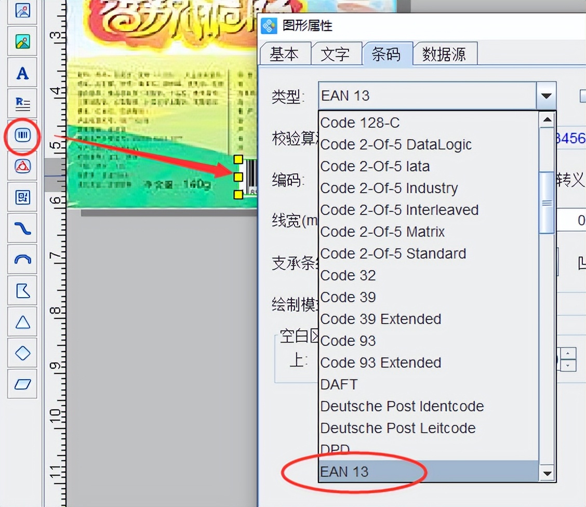This screenshot has width=586, height=507.
Task: Select the parallelogram shape tool
Action: [22, 384]
